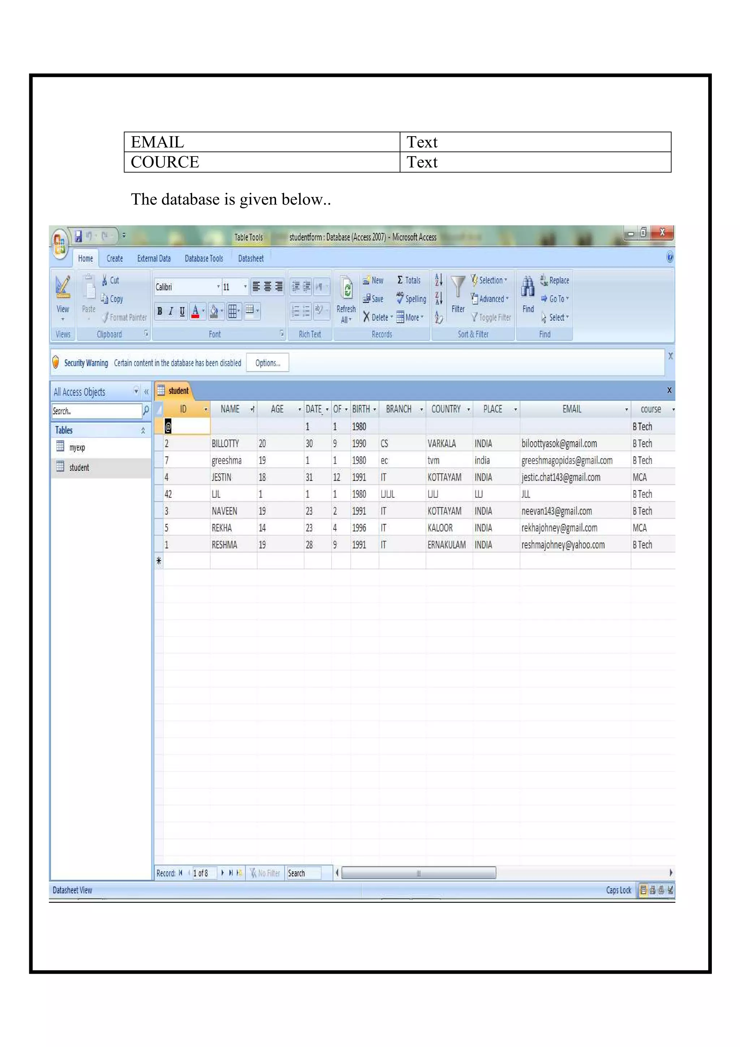Click the Filter funnel button
This screenshot has height=1047, width=740.
pyautogui.click(x=458, y=294)
